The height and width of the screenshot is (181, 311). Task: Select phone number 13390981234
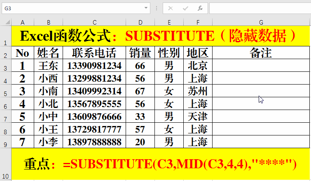click(x=94, y=65)
